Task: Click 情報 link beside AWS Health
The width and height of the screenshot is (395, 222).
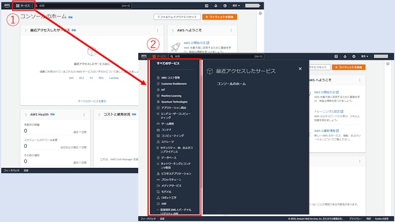Action: coord(52,114)
